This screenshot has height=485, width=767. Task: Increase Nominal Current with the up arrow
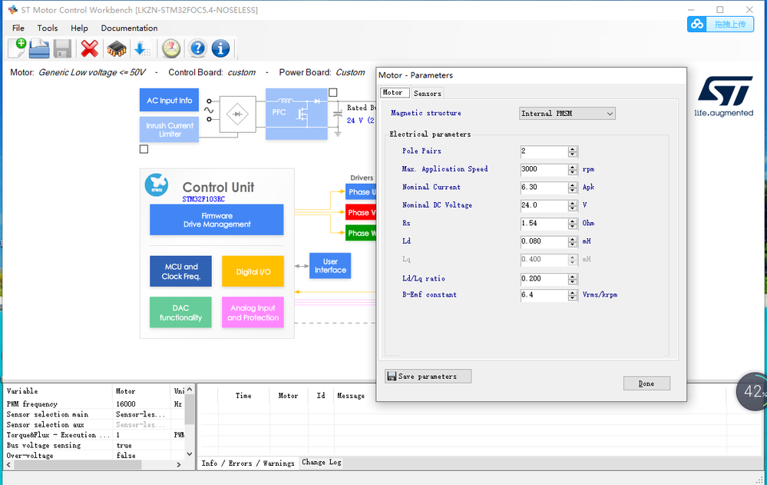point(573,184)
